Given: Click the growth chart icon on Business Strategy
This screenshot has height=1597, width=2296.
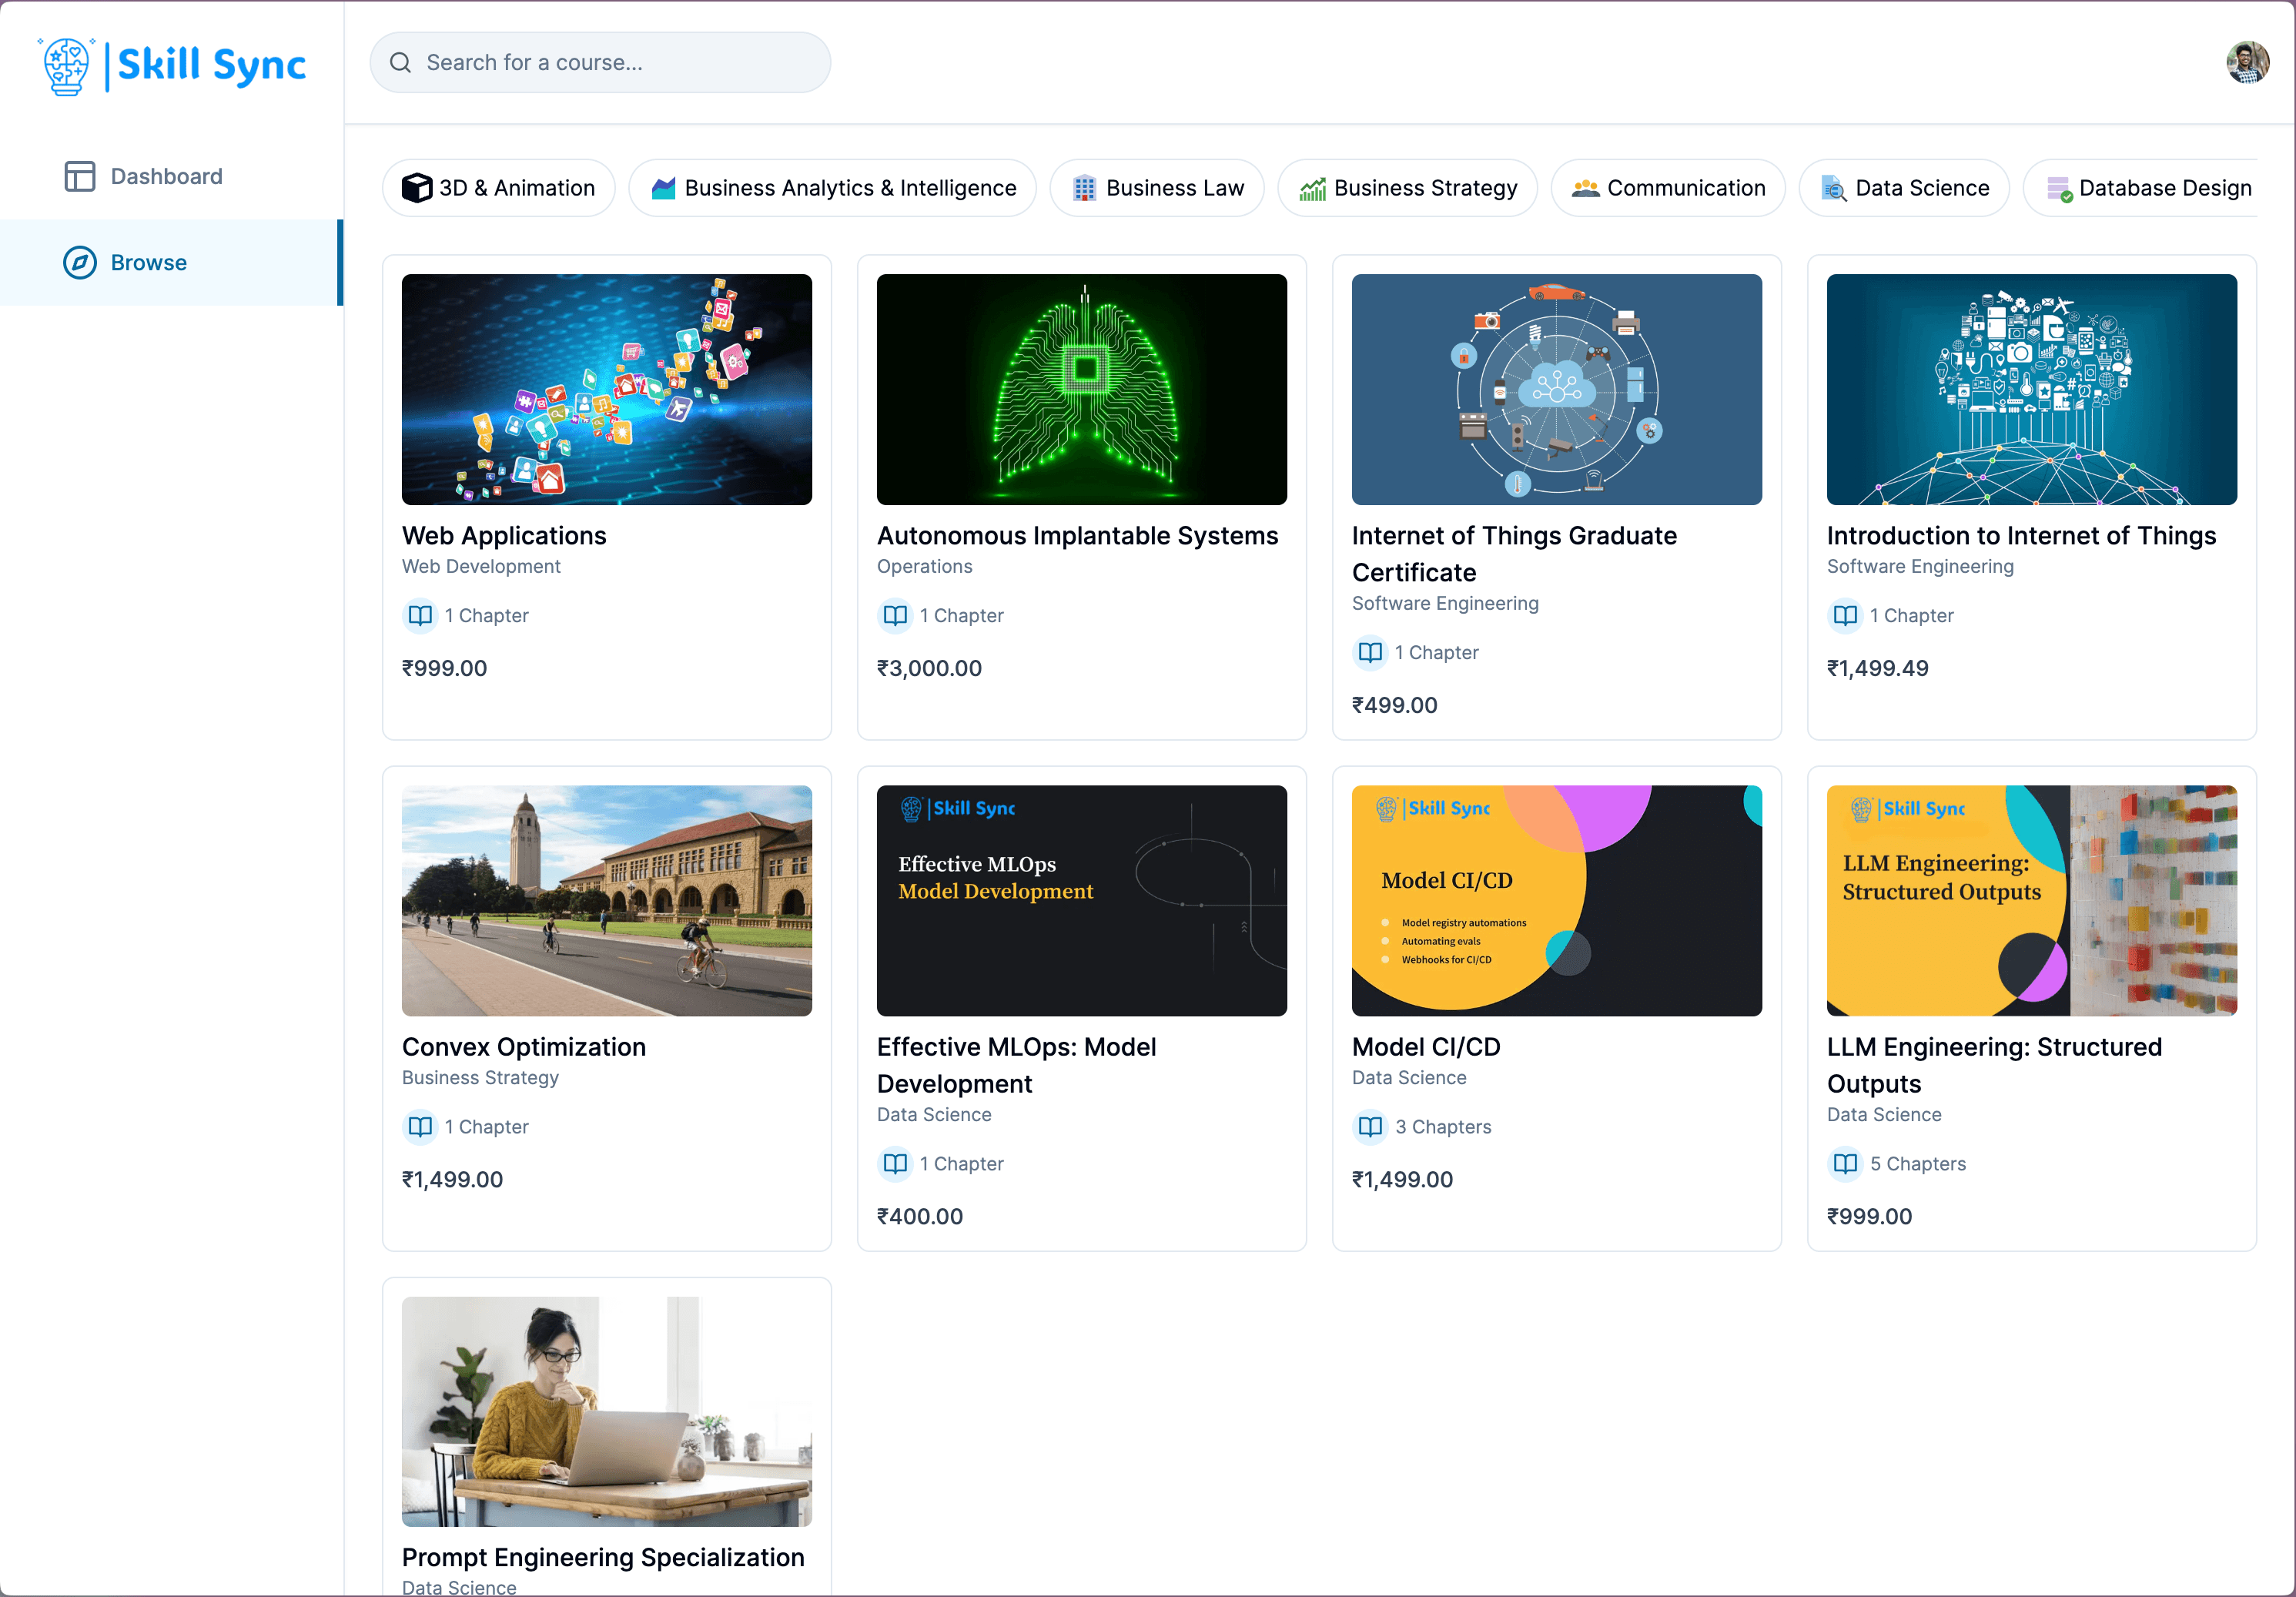Looking at the screenshot, I should tap(1312, 187).
